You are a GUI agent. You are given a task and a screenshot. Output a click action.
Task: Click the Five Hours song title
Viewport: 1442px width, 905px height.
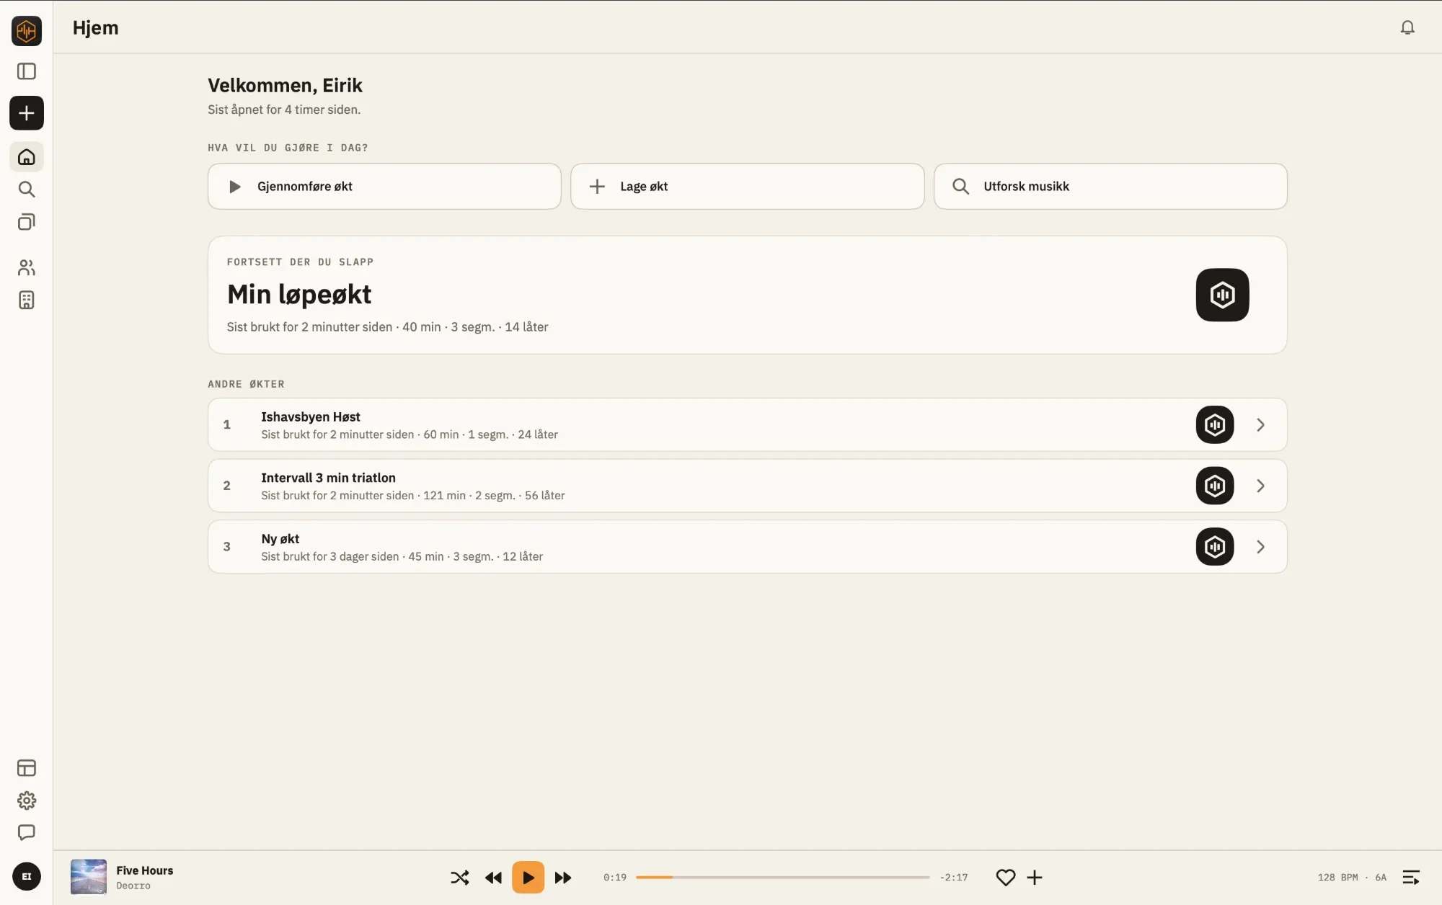point(145,870)
